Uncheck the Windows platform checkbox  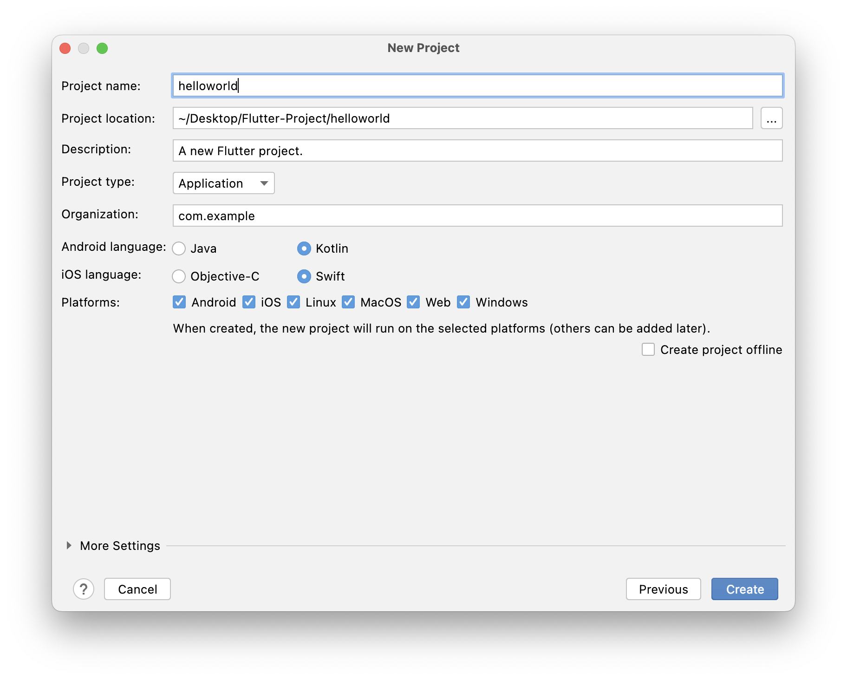tap(463, 302)
